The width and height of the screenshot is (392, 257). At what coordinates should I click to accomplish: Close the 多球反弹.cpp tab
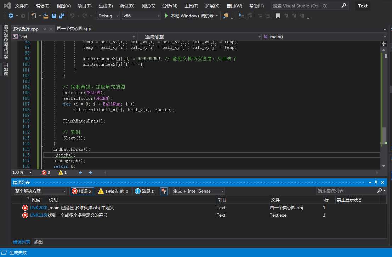[51, 29]
